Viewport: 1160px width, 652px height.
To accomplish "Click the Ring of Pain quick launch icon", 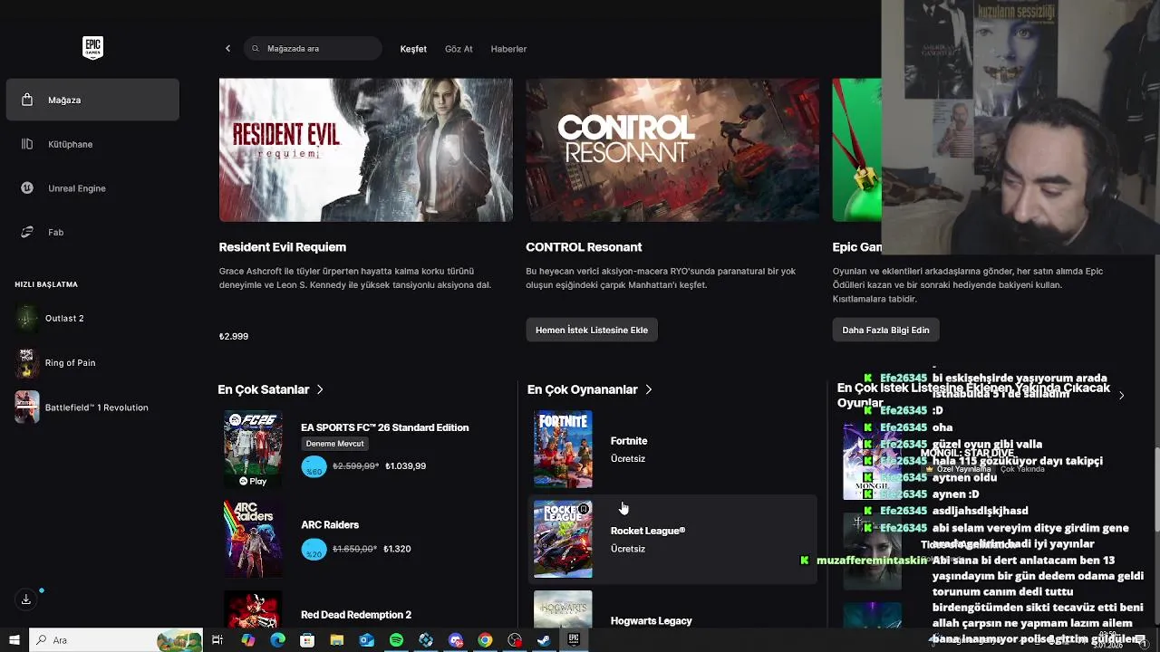I will (x=27, y=362).
